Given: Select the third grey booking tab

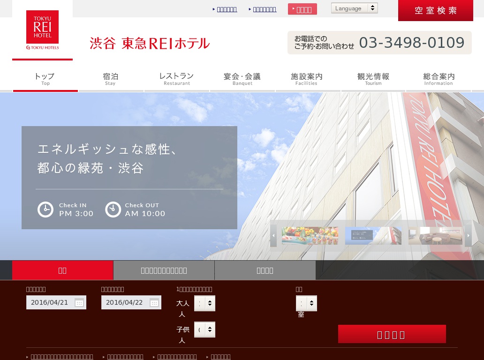Looking at the screenshot, I should [x=265, y=270].
